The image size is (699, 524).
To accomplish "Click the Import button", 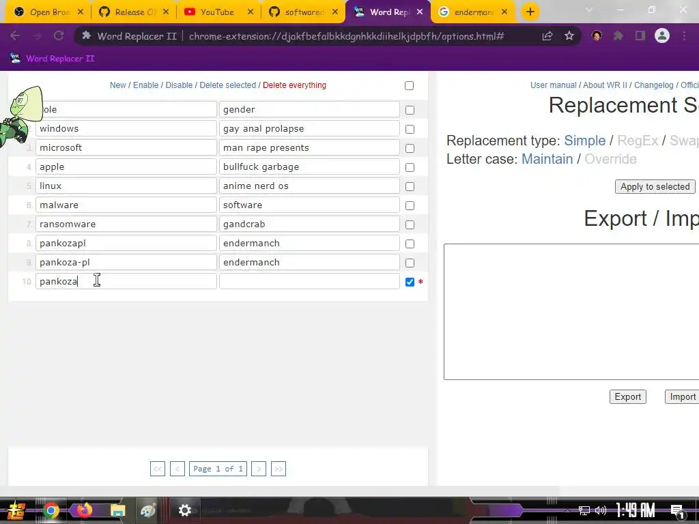I will [x=682, y=397].
